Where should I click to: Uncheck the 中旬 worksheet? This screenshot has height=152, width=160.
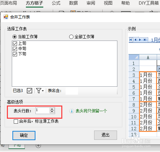pyautogui.click(x=15, y=49)
